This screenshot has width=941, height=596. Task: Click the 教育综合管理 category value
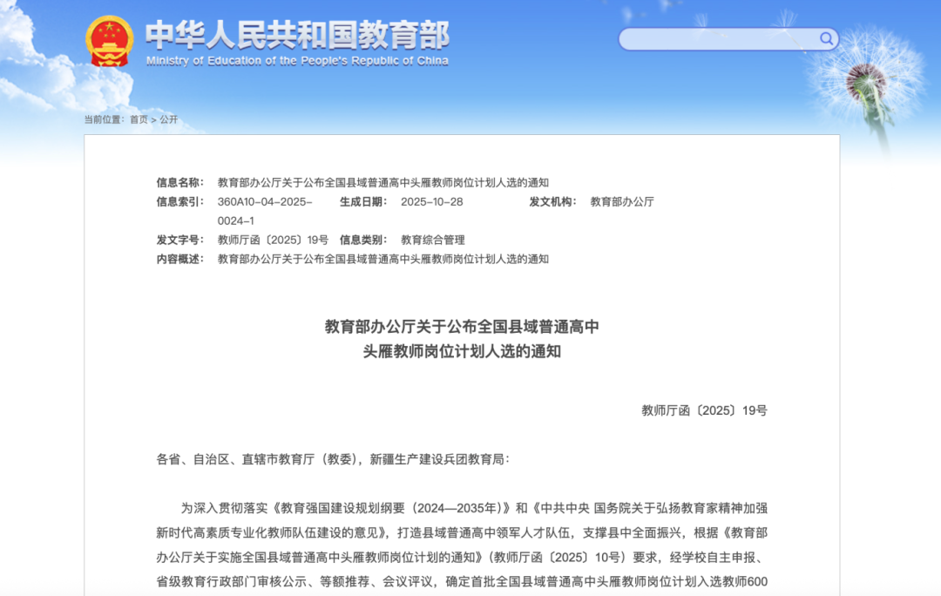(432, 240)
